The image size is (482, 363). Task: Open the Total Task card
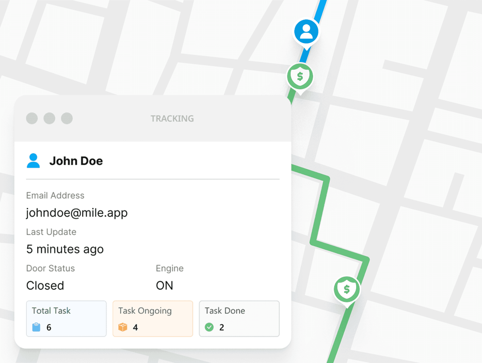tap(66, 318)
